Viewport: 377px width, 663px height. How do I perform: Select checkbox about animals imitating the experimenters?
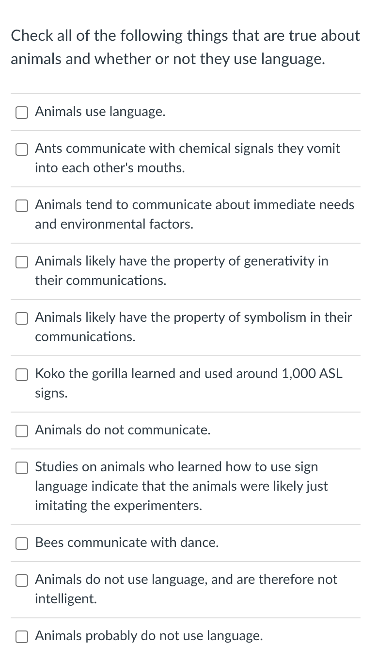(22, 468)
